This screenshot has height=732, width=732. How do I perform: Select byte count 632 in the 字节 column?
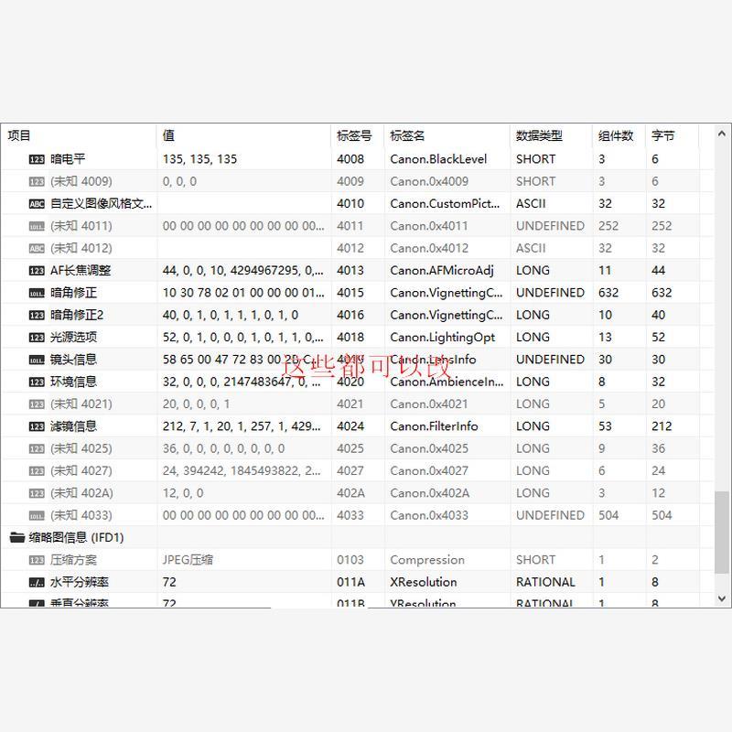point(662,293)
